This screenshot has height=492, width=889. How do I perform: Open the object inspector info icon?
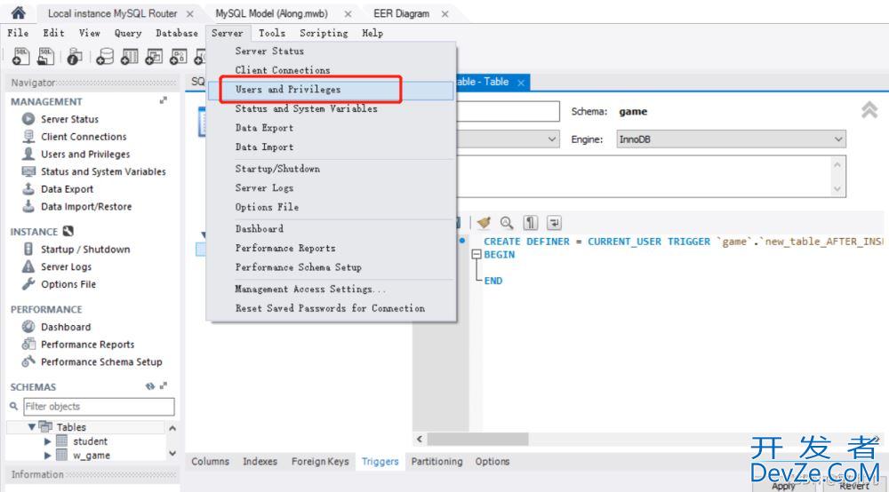pos(75,57)
